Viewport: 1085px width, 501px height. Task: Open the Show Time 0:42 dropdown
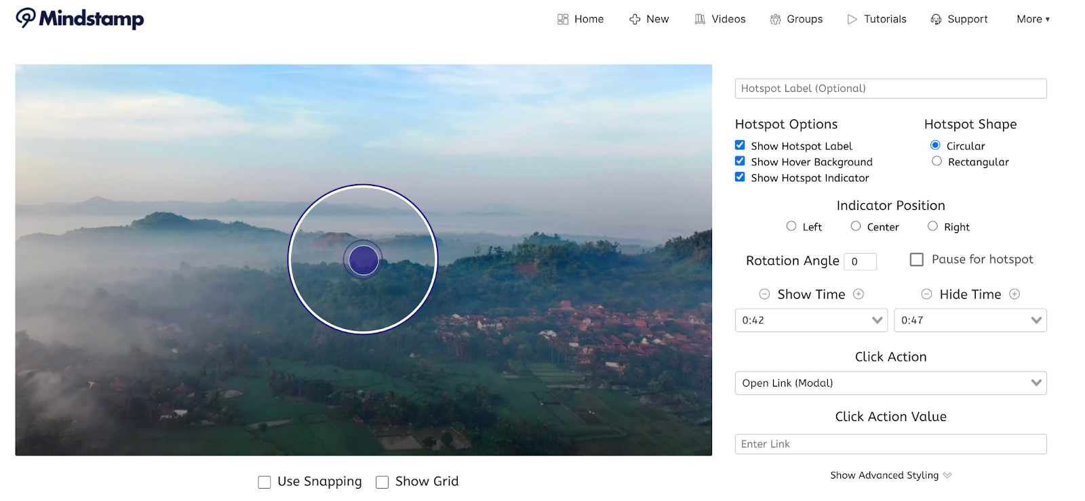click(x=811, y=320)
